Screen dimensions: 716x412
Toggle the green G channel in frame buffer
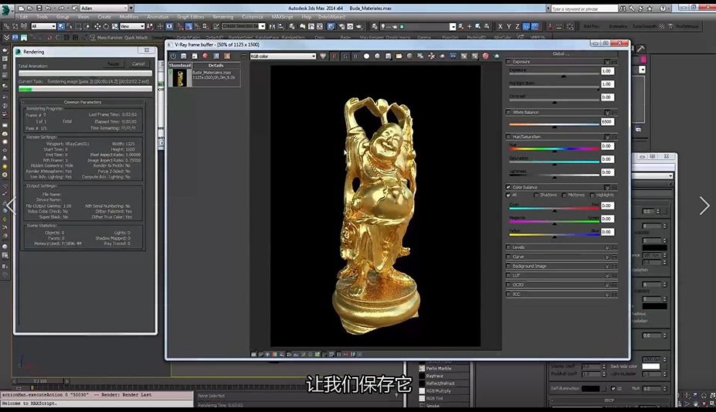point(344,56)
